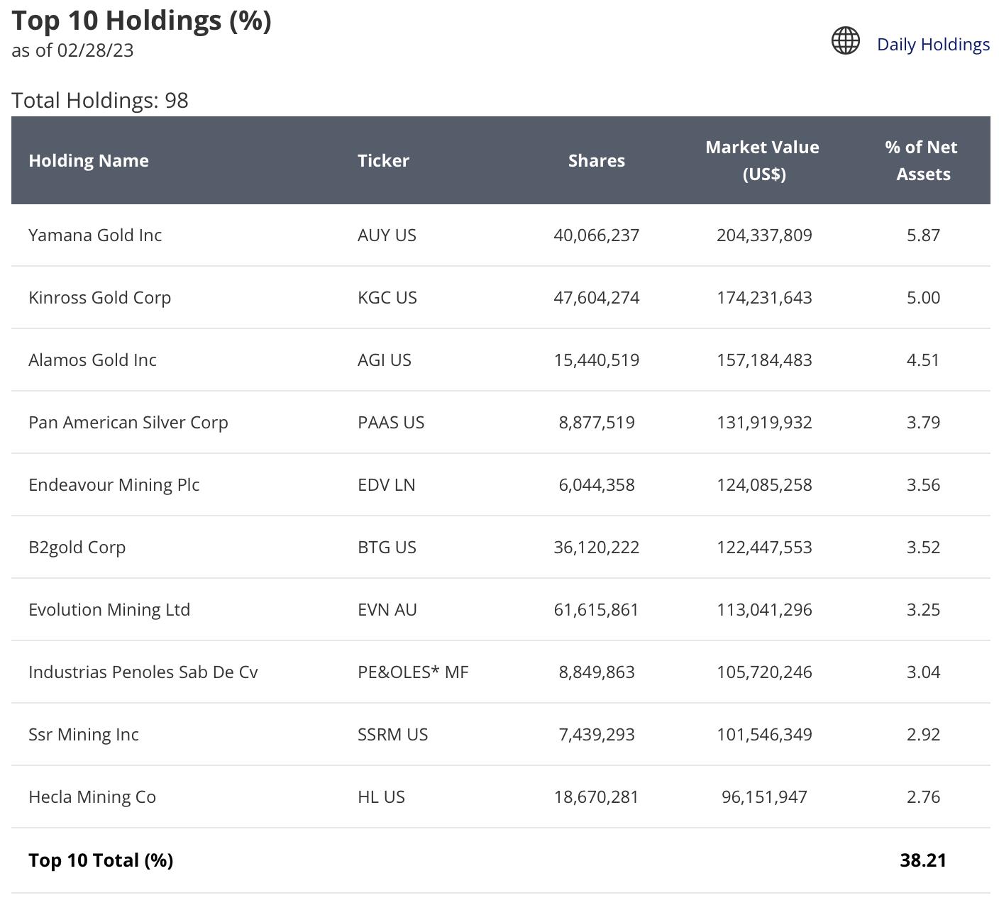Click the Shares column header

click(597, 160)
